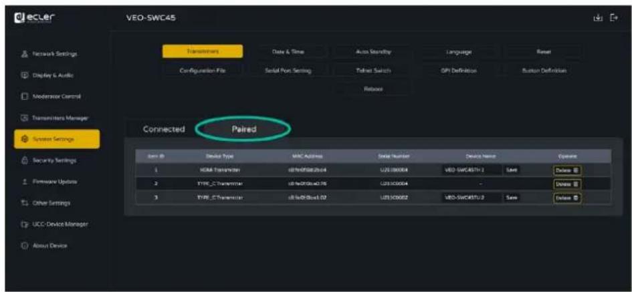Image resolution: width=632 pixels, height=292 pixels.
Task: Open Serial Port Setting
Action: (x=288, y=70)
